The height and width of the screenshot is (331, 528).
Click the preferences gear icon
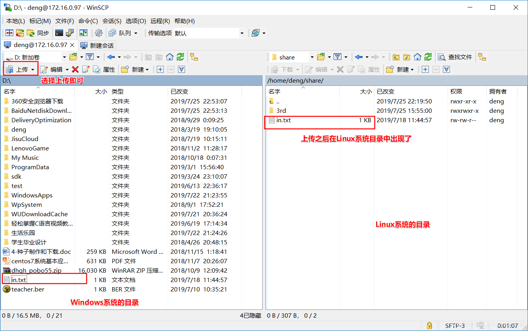click(x=99, y=33)
